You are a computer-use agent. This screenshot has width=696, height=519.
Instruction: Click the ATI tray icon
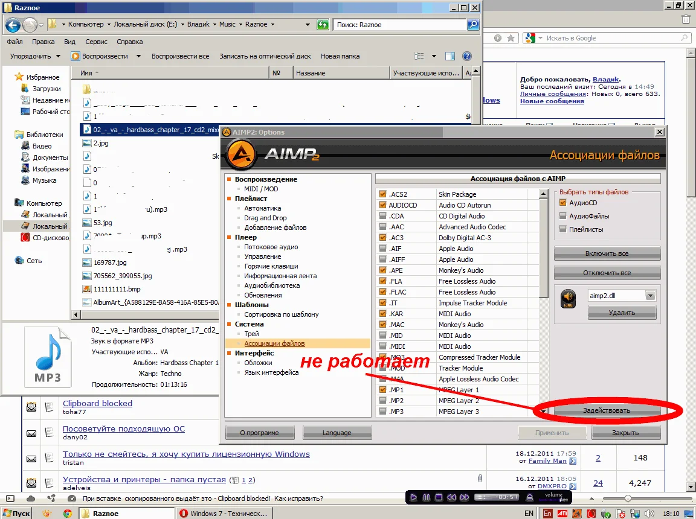pyautogui.click(x=562, y=513)
